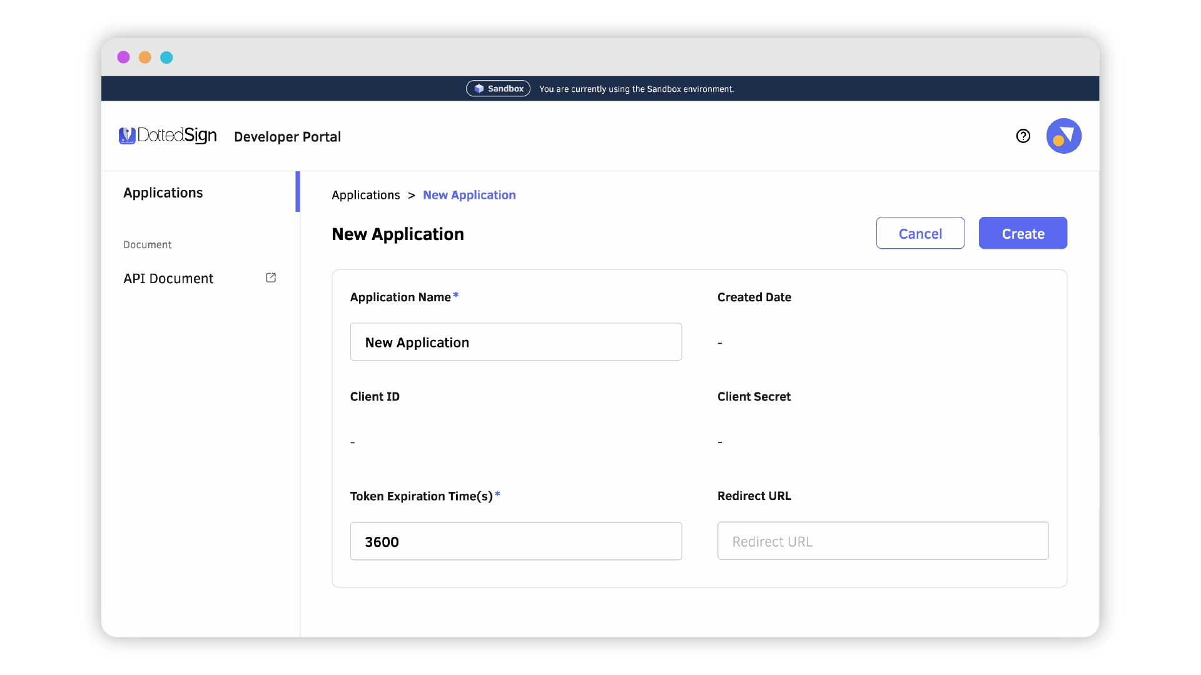Viewport: 1201px width, 675px height.
Task: Click the blue traffic light button
Action: coord(166,57)
